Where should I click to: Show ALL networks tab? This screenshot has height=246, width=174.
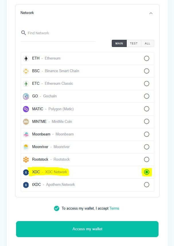(147, 44)
